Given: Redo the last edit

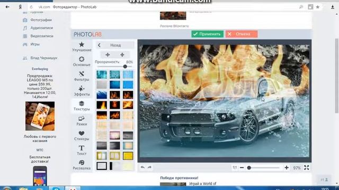Looking at the screenshot, I should pos(149,167).
